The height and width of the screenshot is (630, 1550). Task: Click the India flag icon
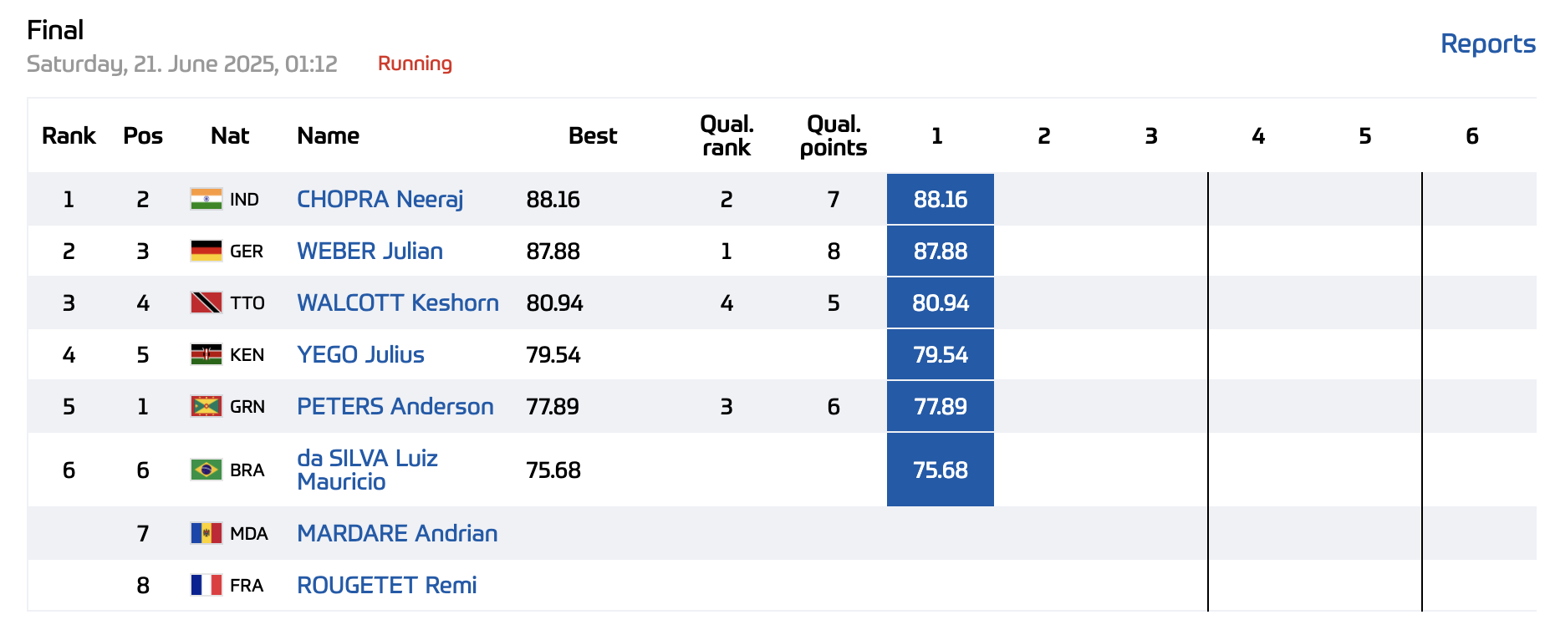206,199
